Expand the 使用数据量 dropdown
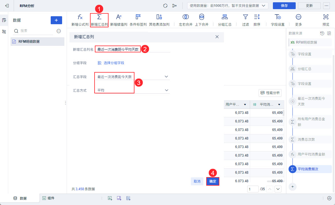 (228, 6)
